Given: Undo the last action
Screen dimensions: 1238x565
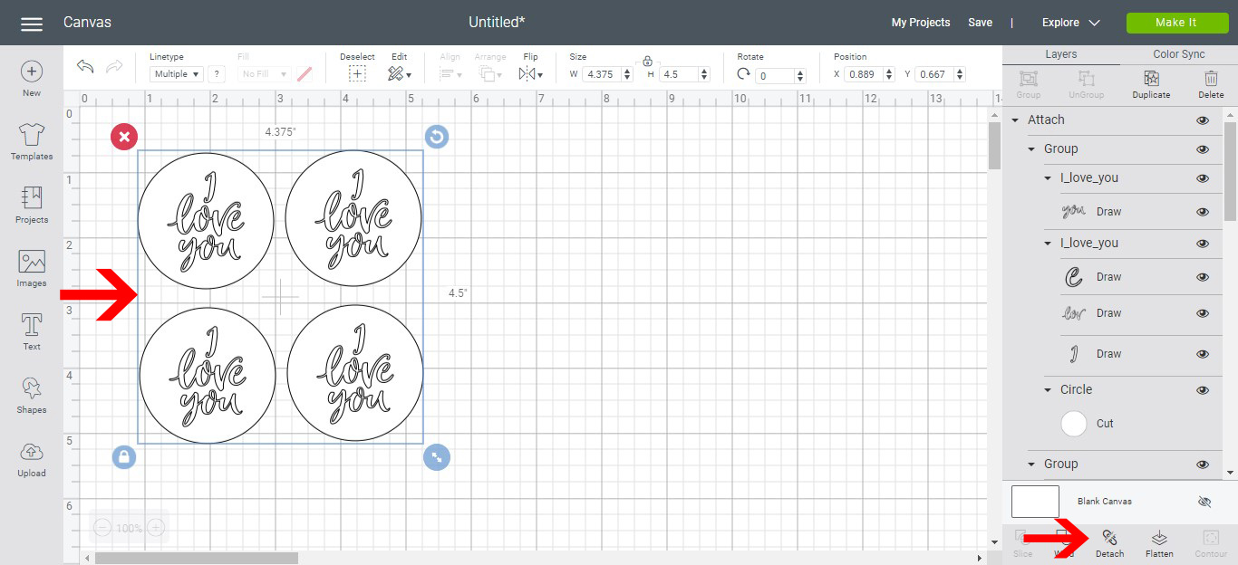Looking at the screenshot, I should point(85,66).
